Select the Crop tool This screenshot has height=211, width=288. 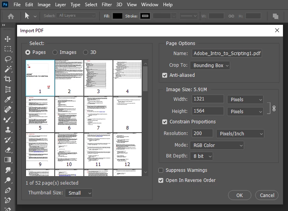(x=7, y=79)
